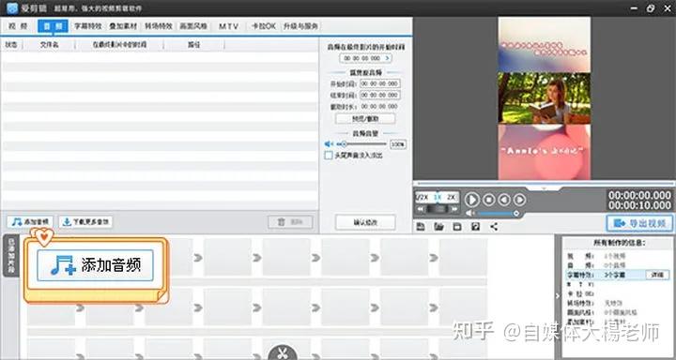
Task: Open the 画面风格 tab
Action: coord(193,26)
